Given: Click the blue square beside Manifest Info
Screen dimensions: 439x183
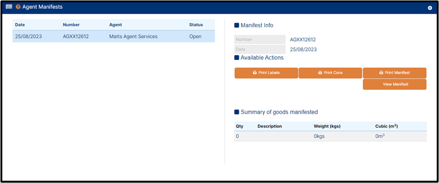Looking at the screenshot, I should pyautogui.click(x=237, y=25).
